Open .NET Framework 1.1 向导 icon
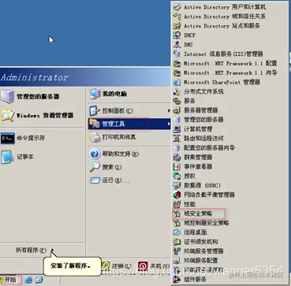Image resolution: width=291 pixels, height=286 pixels. coord(177,72)
